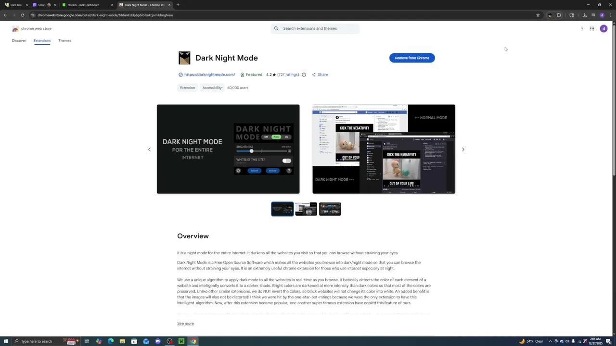The height and width of the screenshot is (346, 616).
Task: Open the taskbar clock and date
Action: 595,341
